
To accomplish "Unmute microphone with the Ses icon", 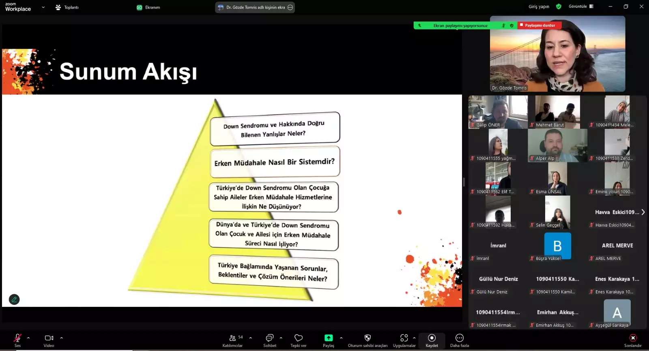I will pyautogui.click(x=17, y=338).
